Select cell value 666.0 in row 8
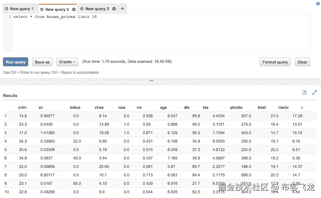 [x=246, y=175]
